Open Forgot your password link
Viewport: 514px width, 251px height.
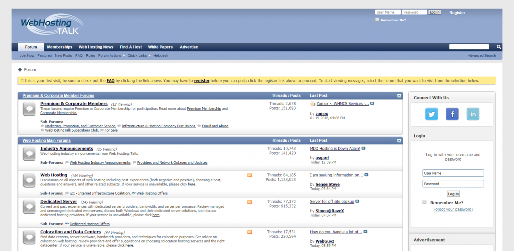pyautogui.click(x=453, y=209)
